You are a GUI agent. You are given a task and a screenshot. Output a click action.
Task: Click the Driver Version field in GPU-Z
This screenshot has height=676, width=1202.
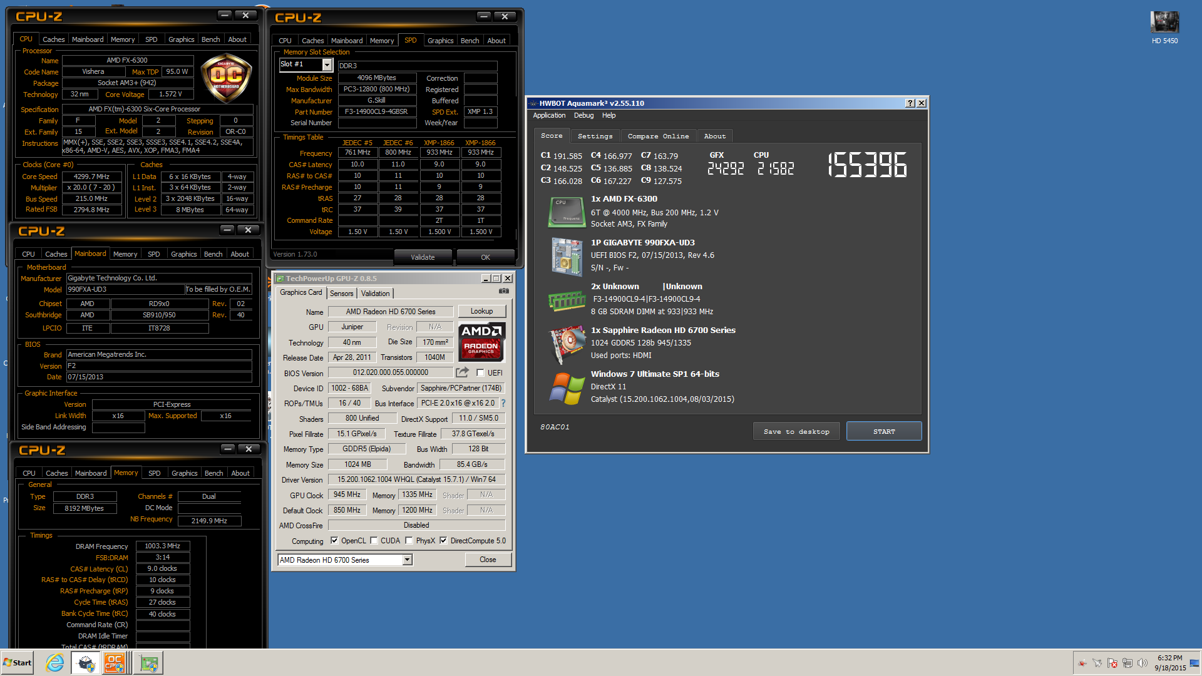(x=416, y=479)
